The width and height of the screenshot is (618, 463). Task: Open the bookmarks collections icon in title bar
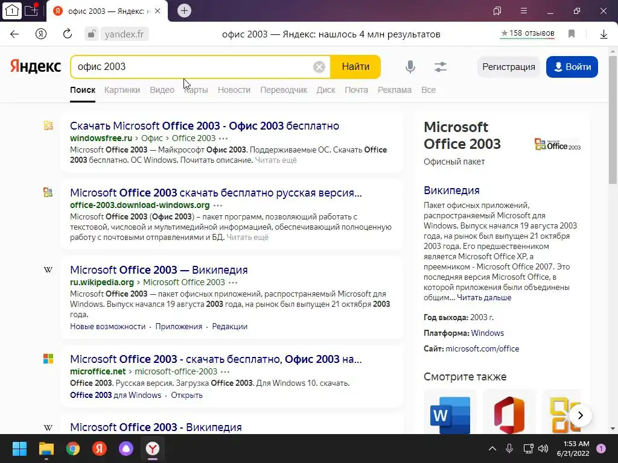[497, 11]
